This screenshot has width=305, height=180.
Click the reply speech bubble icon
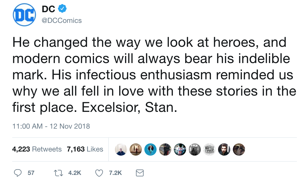18,173
